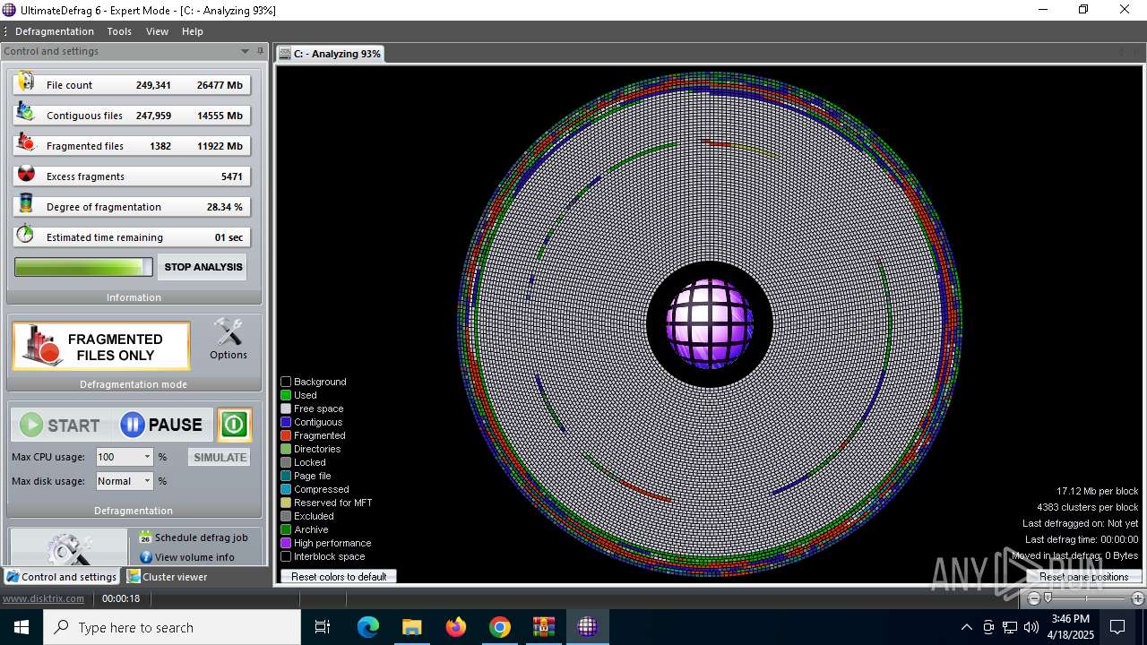Open the Help menu
This screenshot has height=645, width=1147.
(x=193, y=31)
